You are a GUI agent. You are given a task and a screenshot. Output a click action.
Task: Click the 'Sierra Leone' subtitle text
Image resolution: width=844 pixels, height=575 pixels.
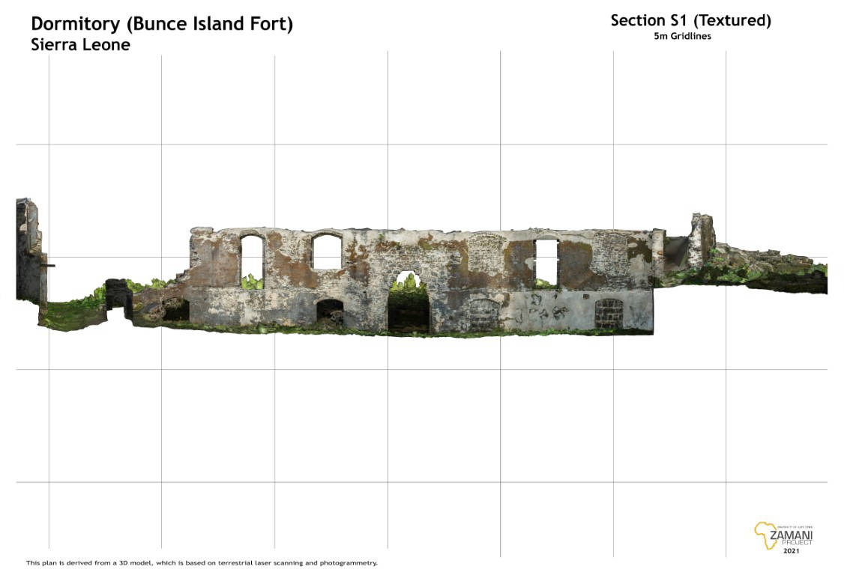coord(80,45)
